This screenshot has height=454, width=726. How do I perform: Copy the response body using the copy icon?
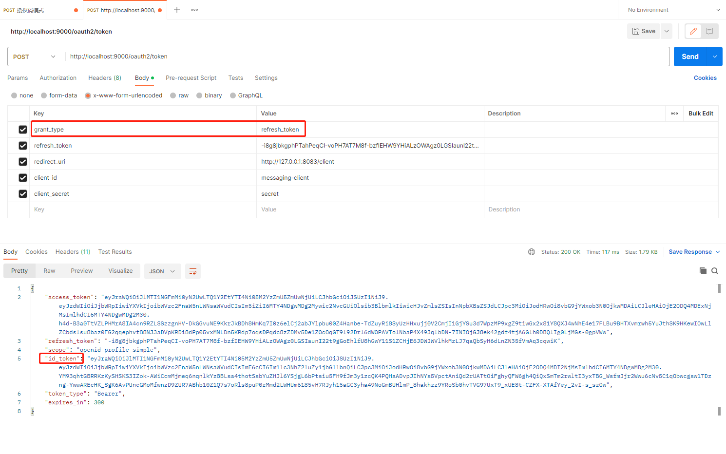703,271
